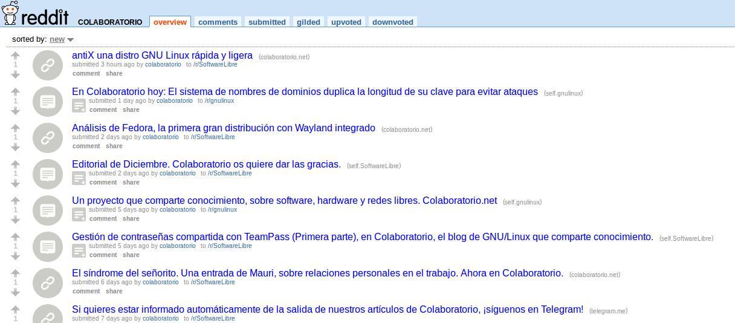Open the 'sorted by: new' dropdown
This screenshot has width=735, height=323.
click(61, 39)
